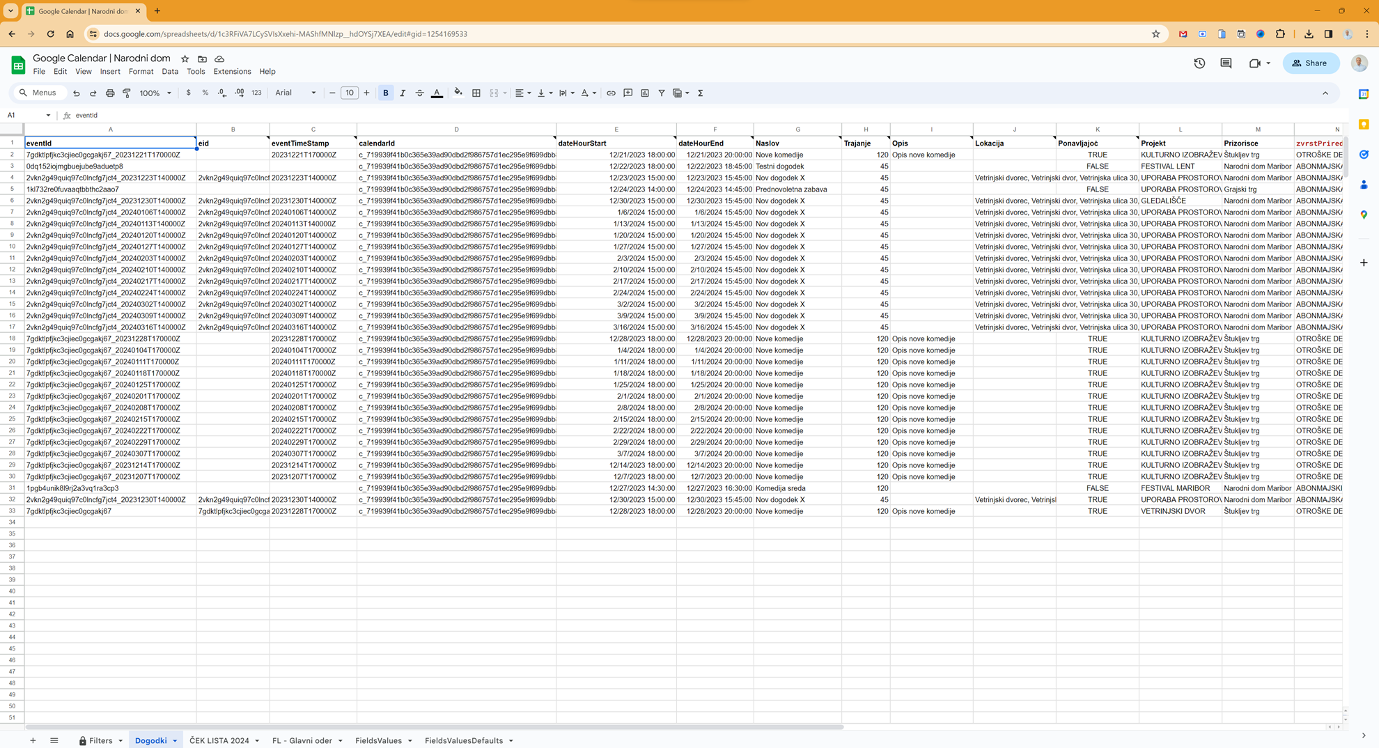This screenshot has width=1379, height=748.
Task: Redo the last action
Action: click(x=93, y=93)
